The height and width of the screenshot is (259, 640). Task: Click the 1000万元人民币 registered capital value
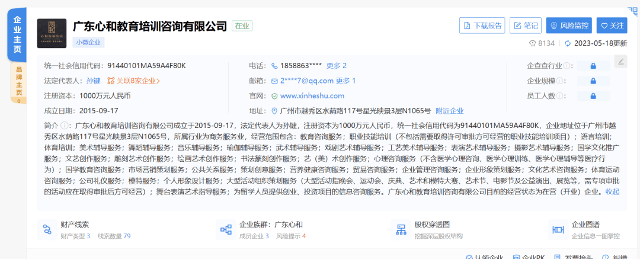(105, 96)
